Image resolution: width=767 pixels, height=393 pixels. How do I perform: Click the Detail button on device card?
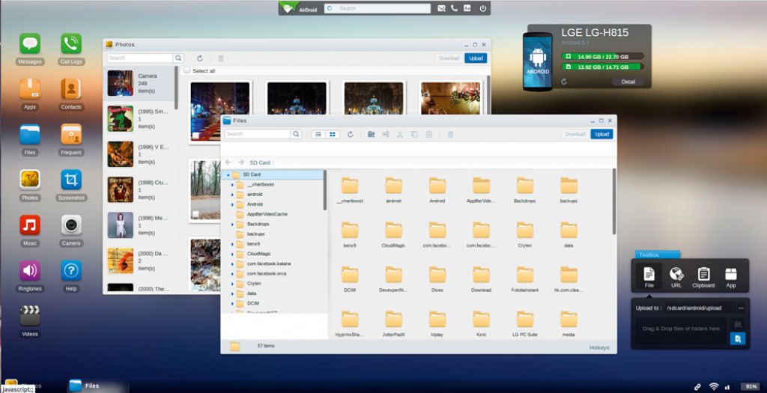(x=628, y=82)
